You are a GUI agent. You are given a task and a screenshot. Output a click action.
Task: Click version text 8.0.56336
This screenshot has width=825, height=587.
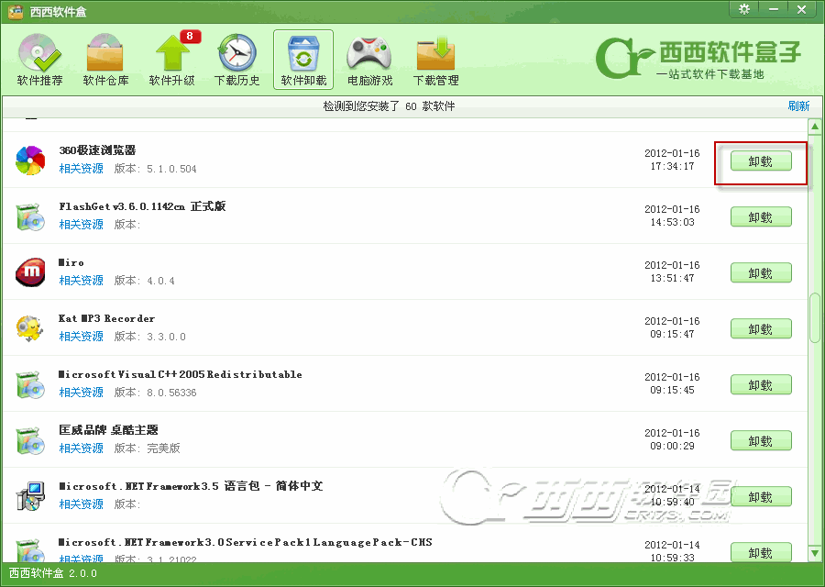[x=171, y=393]
